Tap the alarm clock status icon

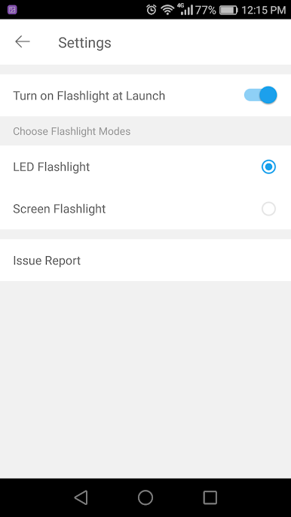[152, 10]
